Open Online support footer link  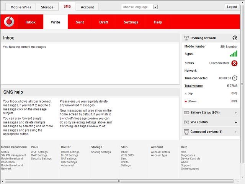pos(190,169)
